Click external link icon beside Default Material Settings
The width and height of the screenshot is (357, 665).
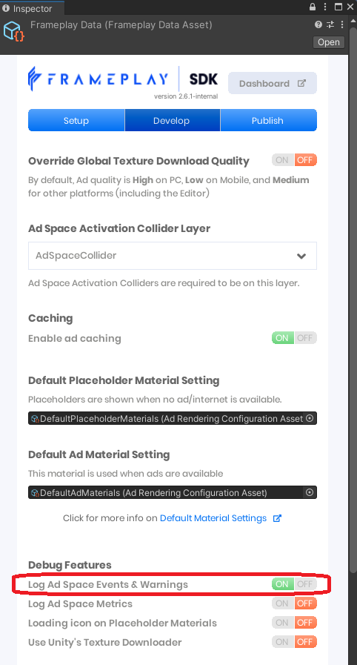277,518
